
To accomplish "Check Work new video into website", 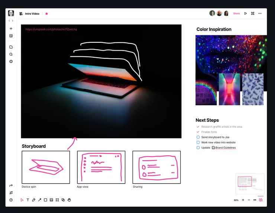I will pos(198,142).
